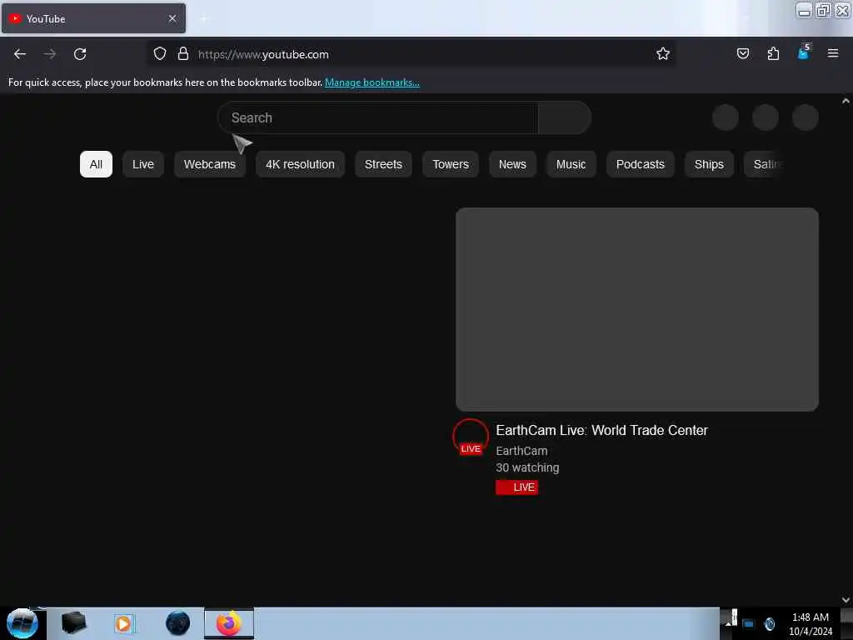853x640 pixels.
Task: Open the extension with badge 5
Action: pos(803,52)
